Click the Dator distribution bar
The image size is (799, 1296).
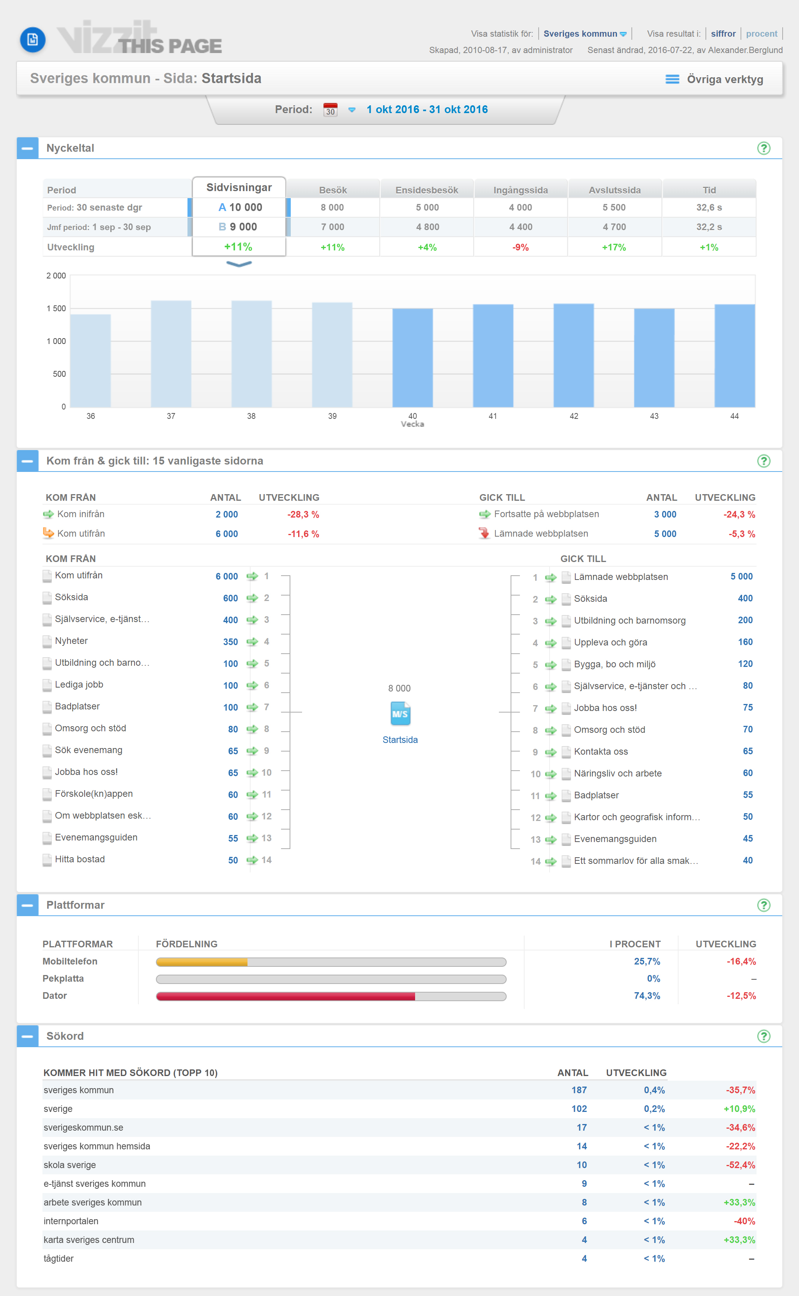coord(331,997)
